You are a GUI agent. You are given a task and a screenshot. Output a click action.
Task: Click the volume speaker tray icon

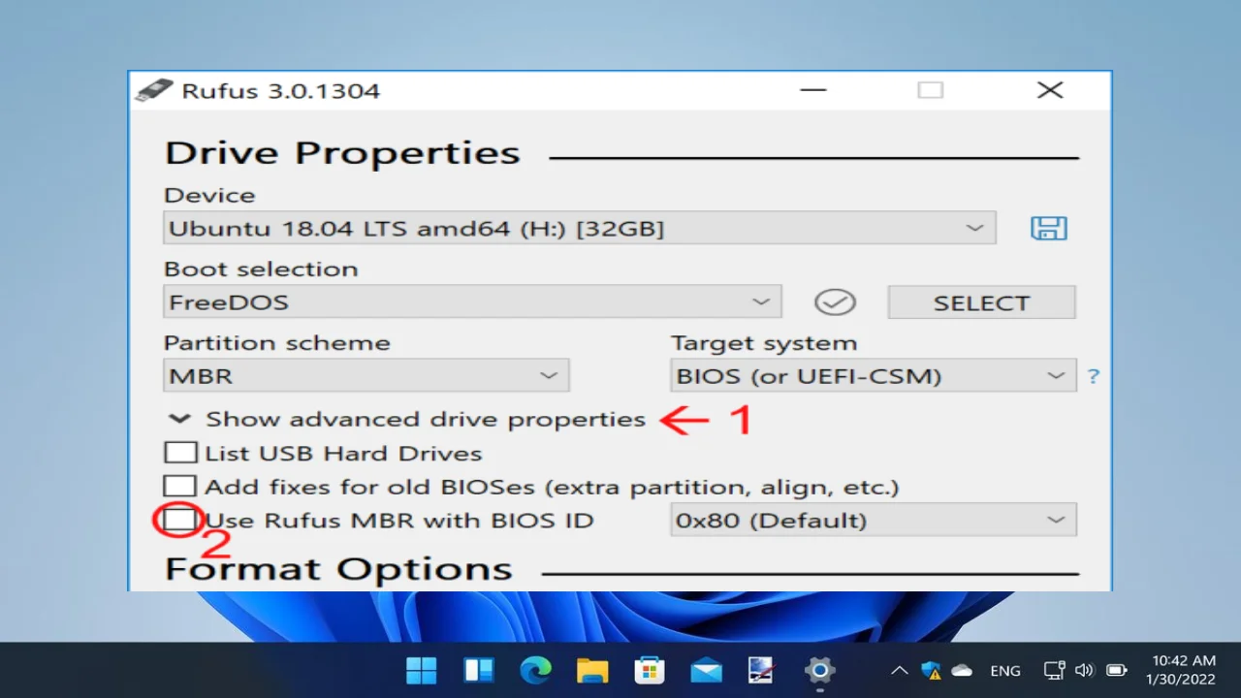1085,670
